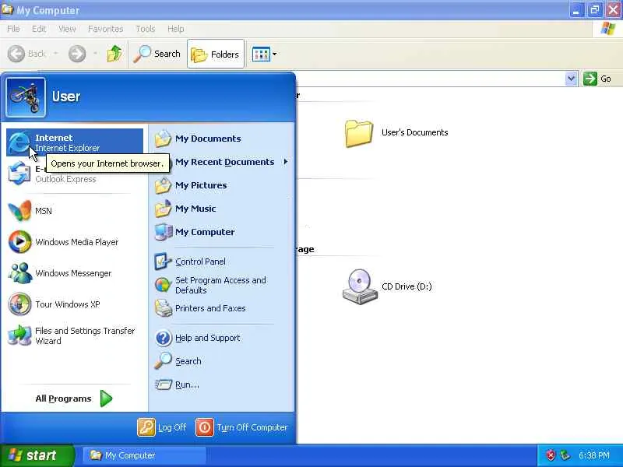
Task: Click the Up folder toolbar icon
Action: pos(114,54)
